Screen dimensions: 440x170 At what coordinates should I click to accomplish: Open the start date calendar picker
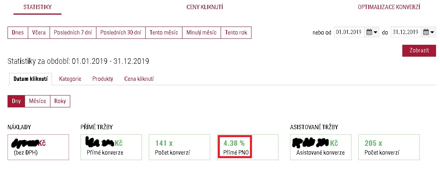point(372,32)
